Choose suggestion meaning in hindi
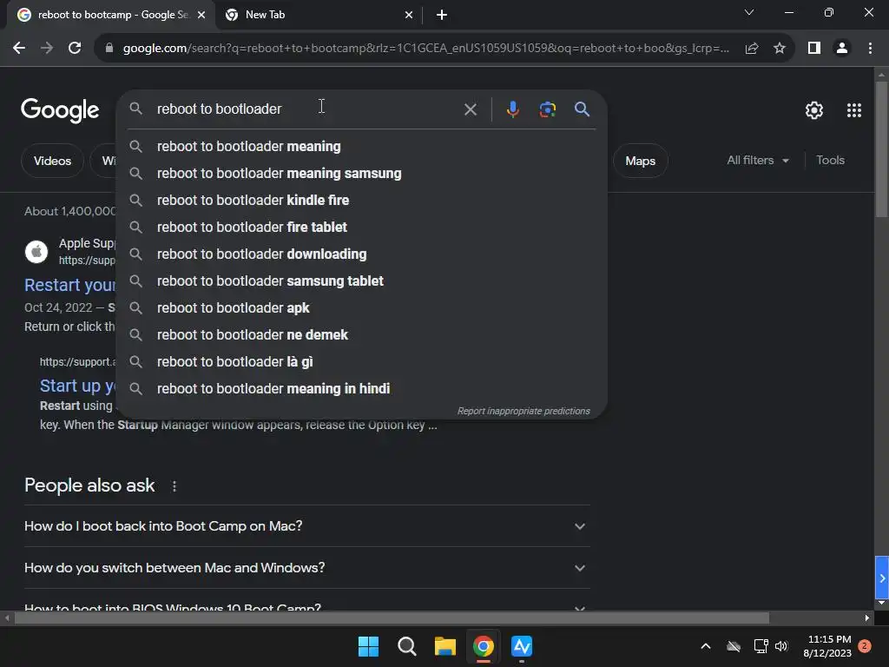 (x=362, y=389)
